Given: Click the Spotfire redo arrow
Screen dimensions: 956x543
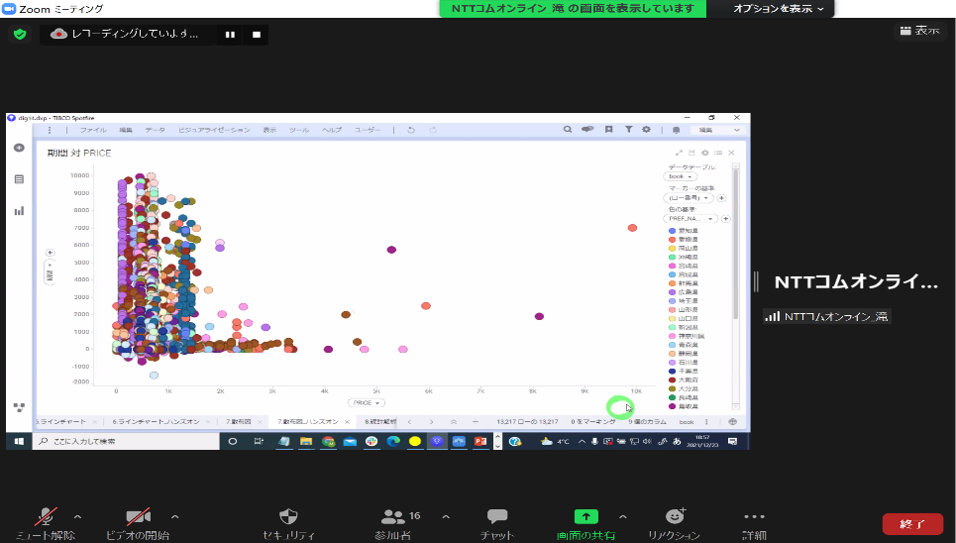Looking at the screenshot, I should pyautogui.click(x=433, y=130).
